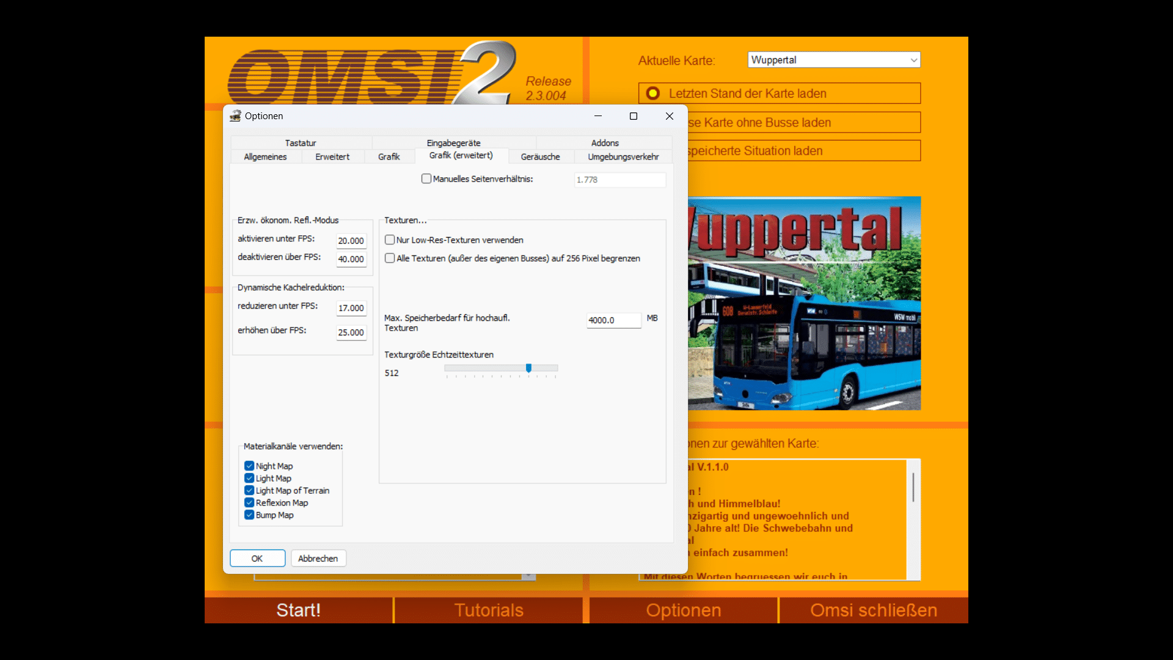Enable Manuelles Seitenverhältnis checkbox
The height and width of the screenshot is (660, 1173).
pos(426,179)
